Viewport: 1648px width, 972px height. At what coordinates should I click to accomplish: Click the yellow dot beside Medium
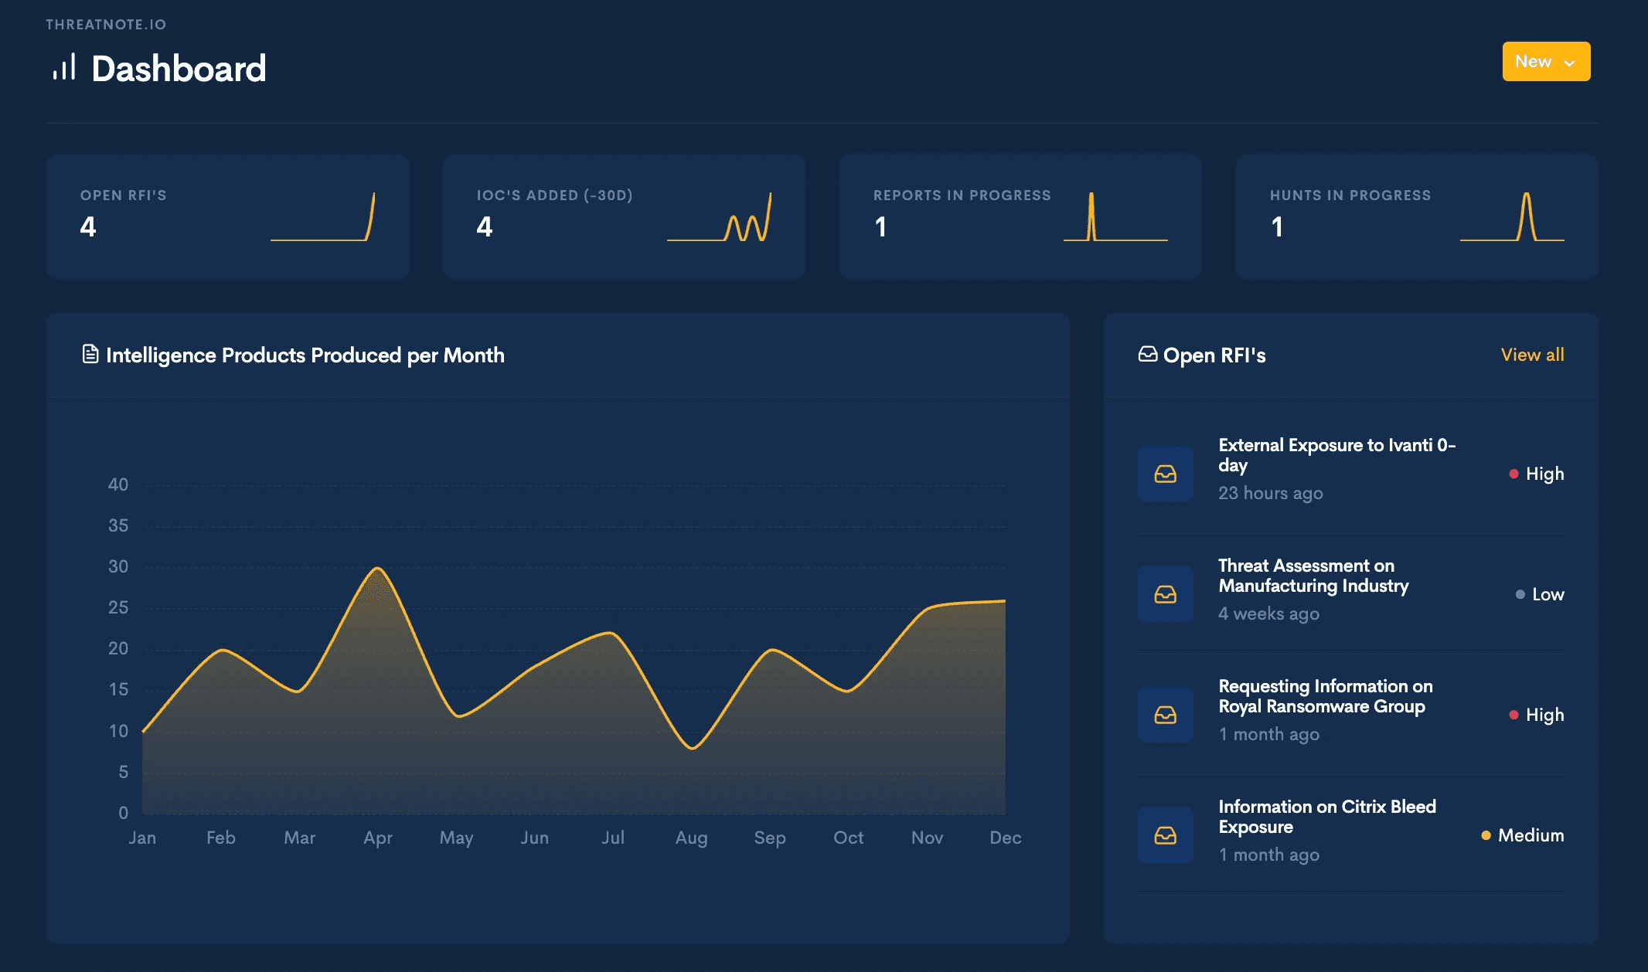[1486, 835]
